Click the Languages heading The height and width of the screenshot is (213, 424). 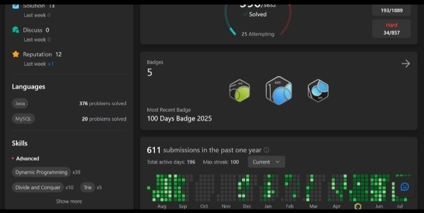[x=28, y=86]
